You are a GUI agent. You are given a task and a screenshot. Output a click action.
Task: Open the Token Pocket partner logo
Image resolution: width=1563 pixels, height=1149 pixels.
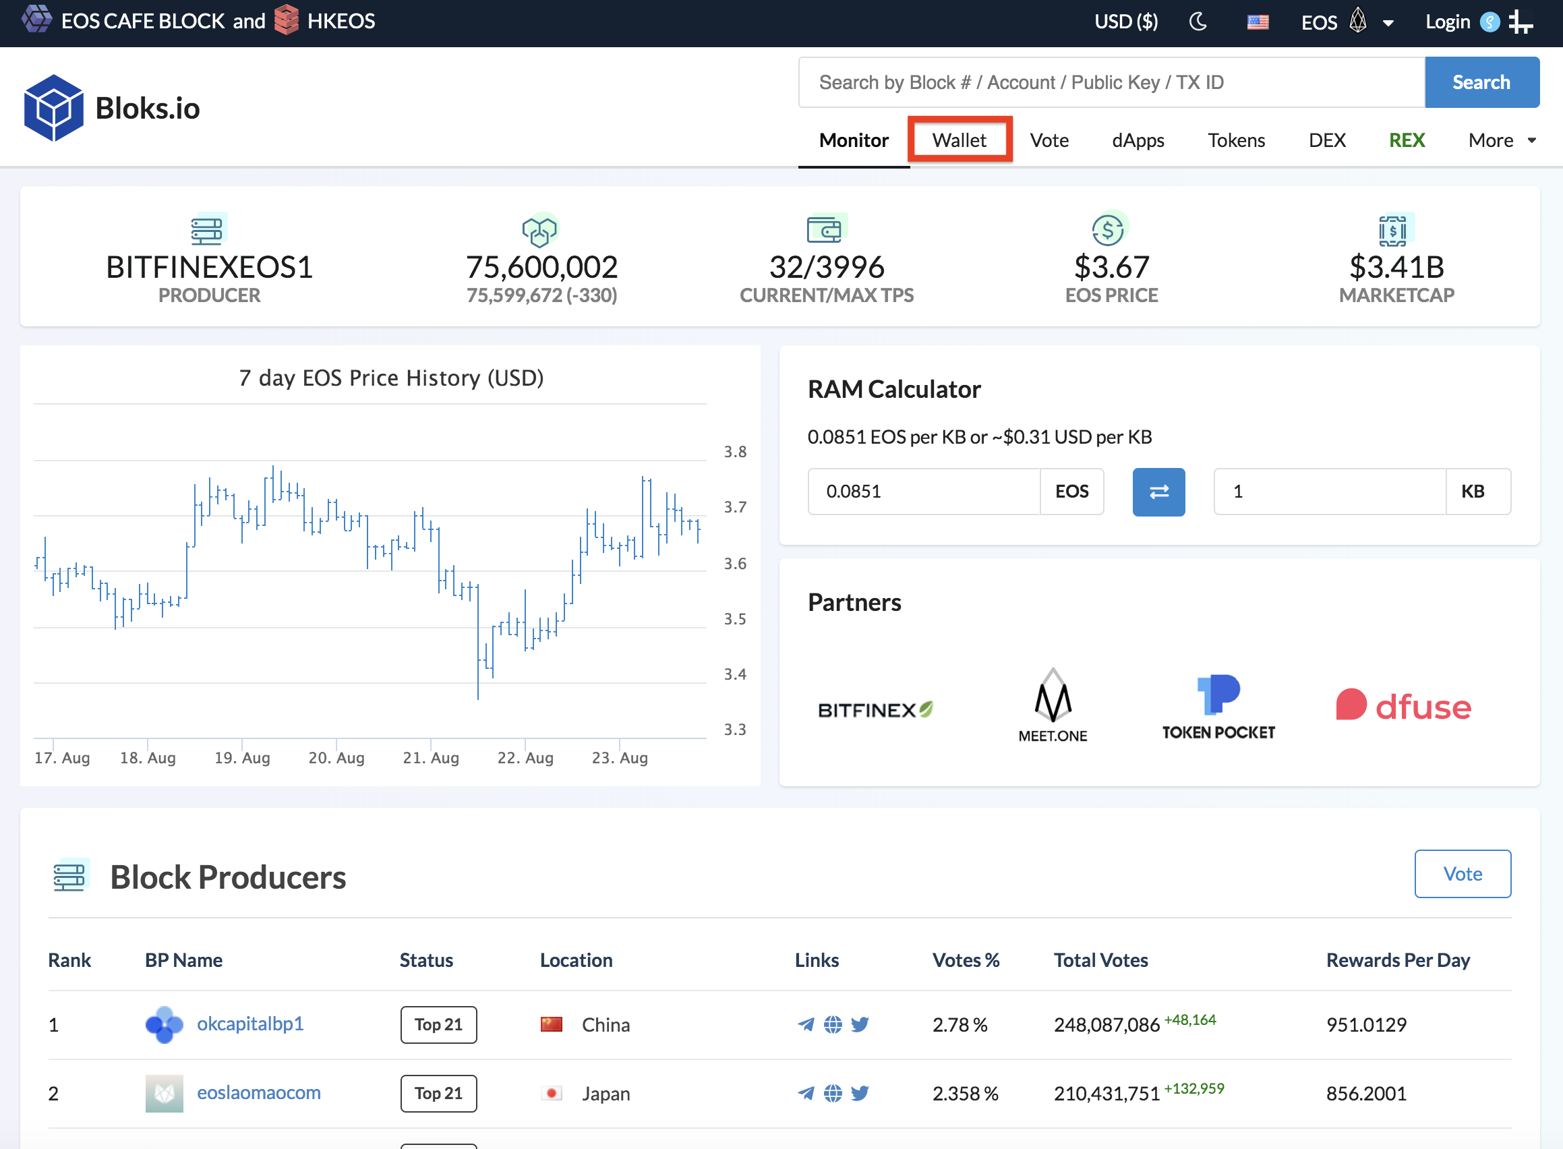1218,707
